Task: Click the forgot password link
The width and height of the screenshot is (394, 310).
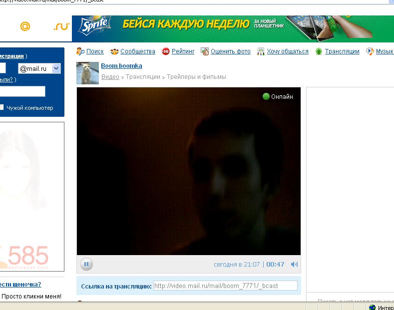Action: (6, 79)
